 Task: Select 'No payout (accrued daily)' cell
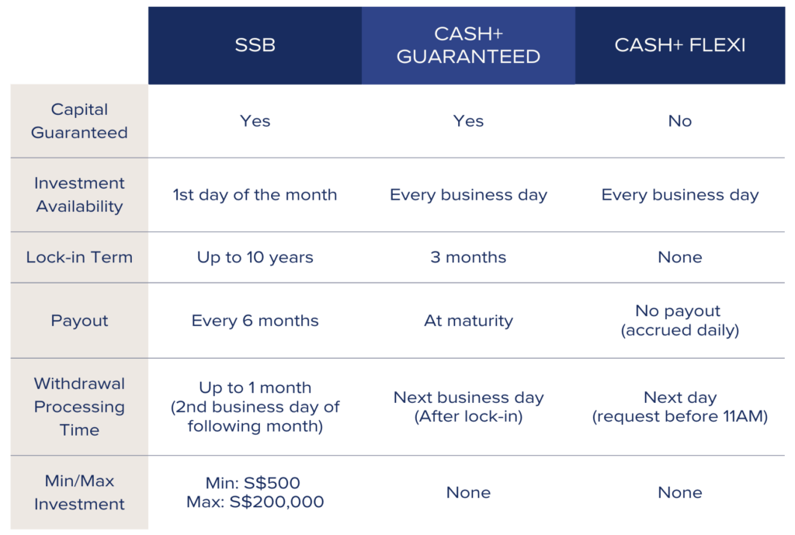tap(680, 321)
